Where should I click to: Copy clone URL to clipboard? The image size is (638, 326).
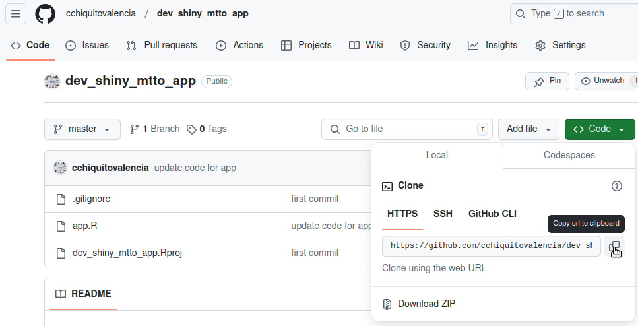coord(614,247)
